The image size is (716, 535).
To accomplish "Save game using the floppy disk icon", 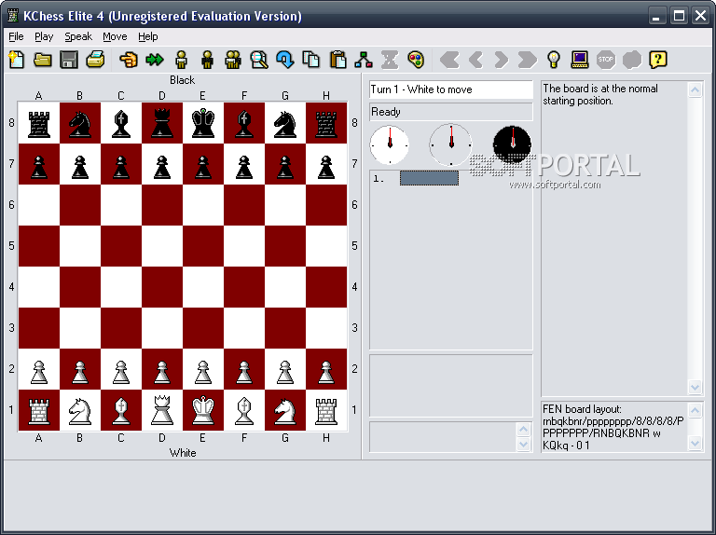I will (69, 60).
